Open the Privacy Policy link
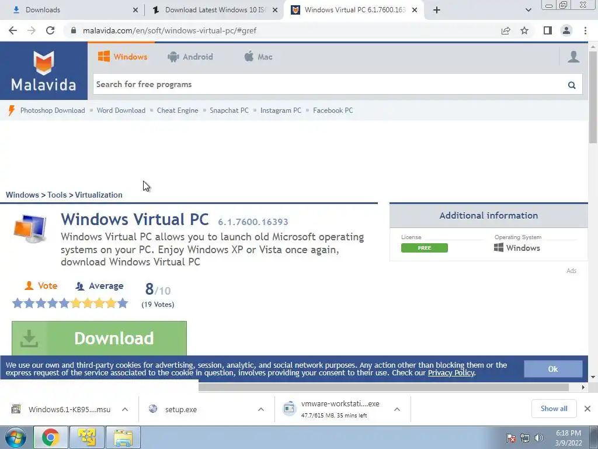Screen dimensions: 598x449 pos(451,373)
